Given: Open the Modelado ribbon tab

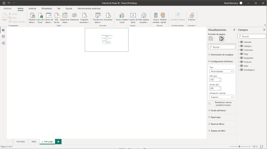Looking at the screenshot, I should 46,8.
